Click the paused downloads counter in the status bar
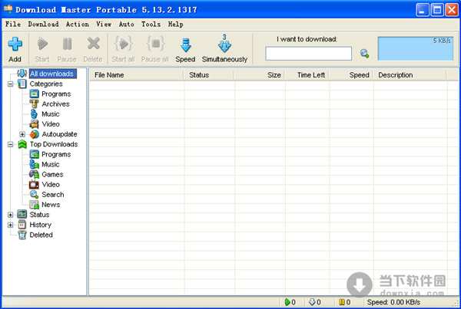The image size is (461, 309). tap(344, 302)
